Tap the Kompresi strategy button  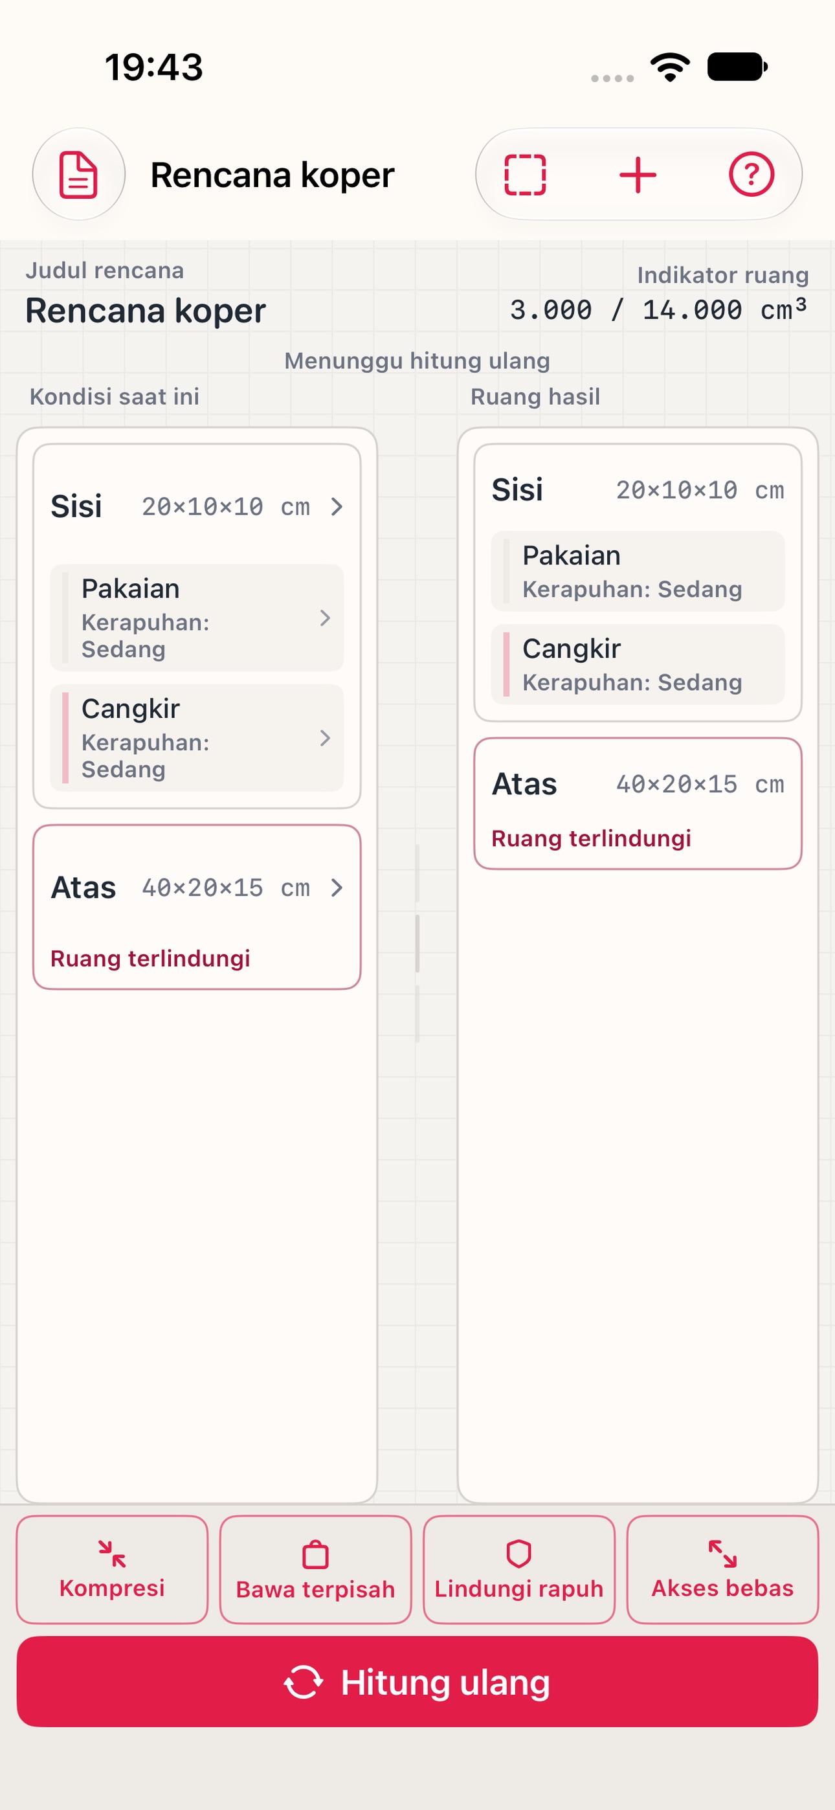pyautogui.click(x=113, y=1569)
